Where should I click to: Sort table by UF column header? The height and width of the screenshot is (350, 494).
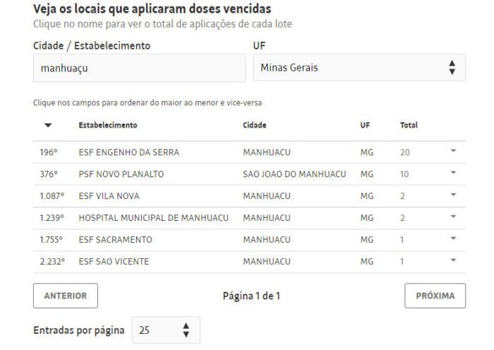click(x=365, y=125)
